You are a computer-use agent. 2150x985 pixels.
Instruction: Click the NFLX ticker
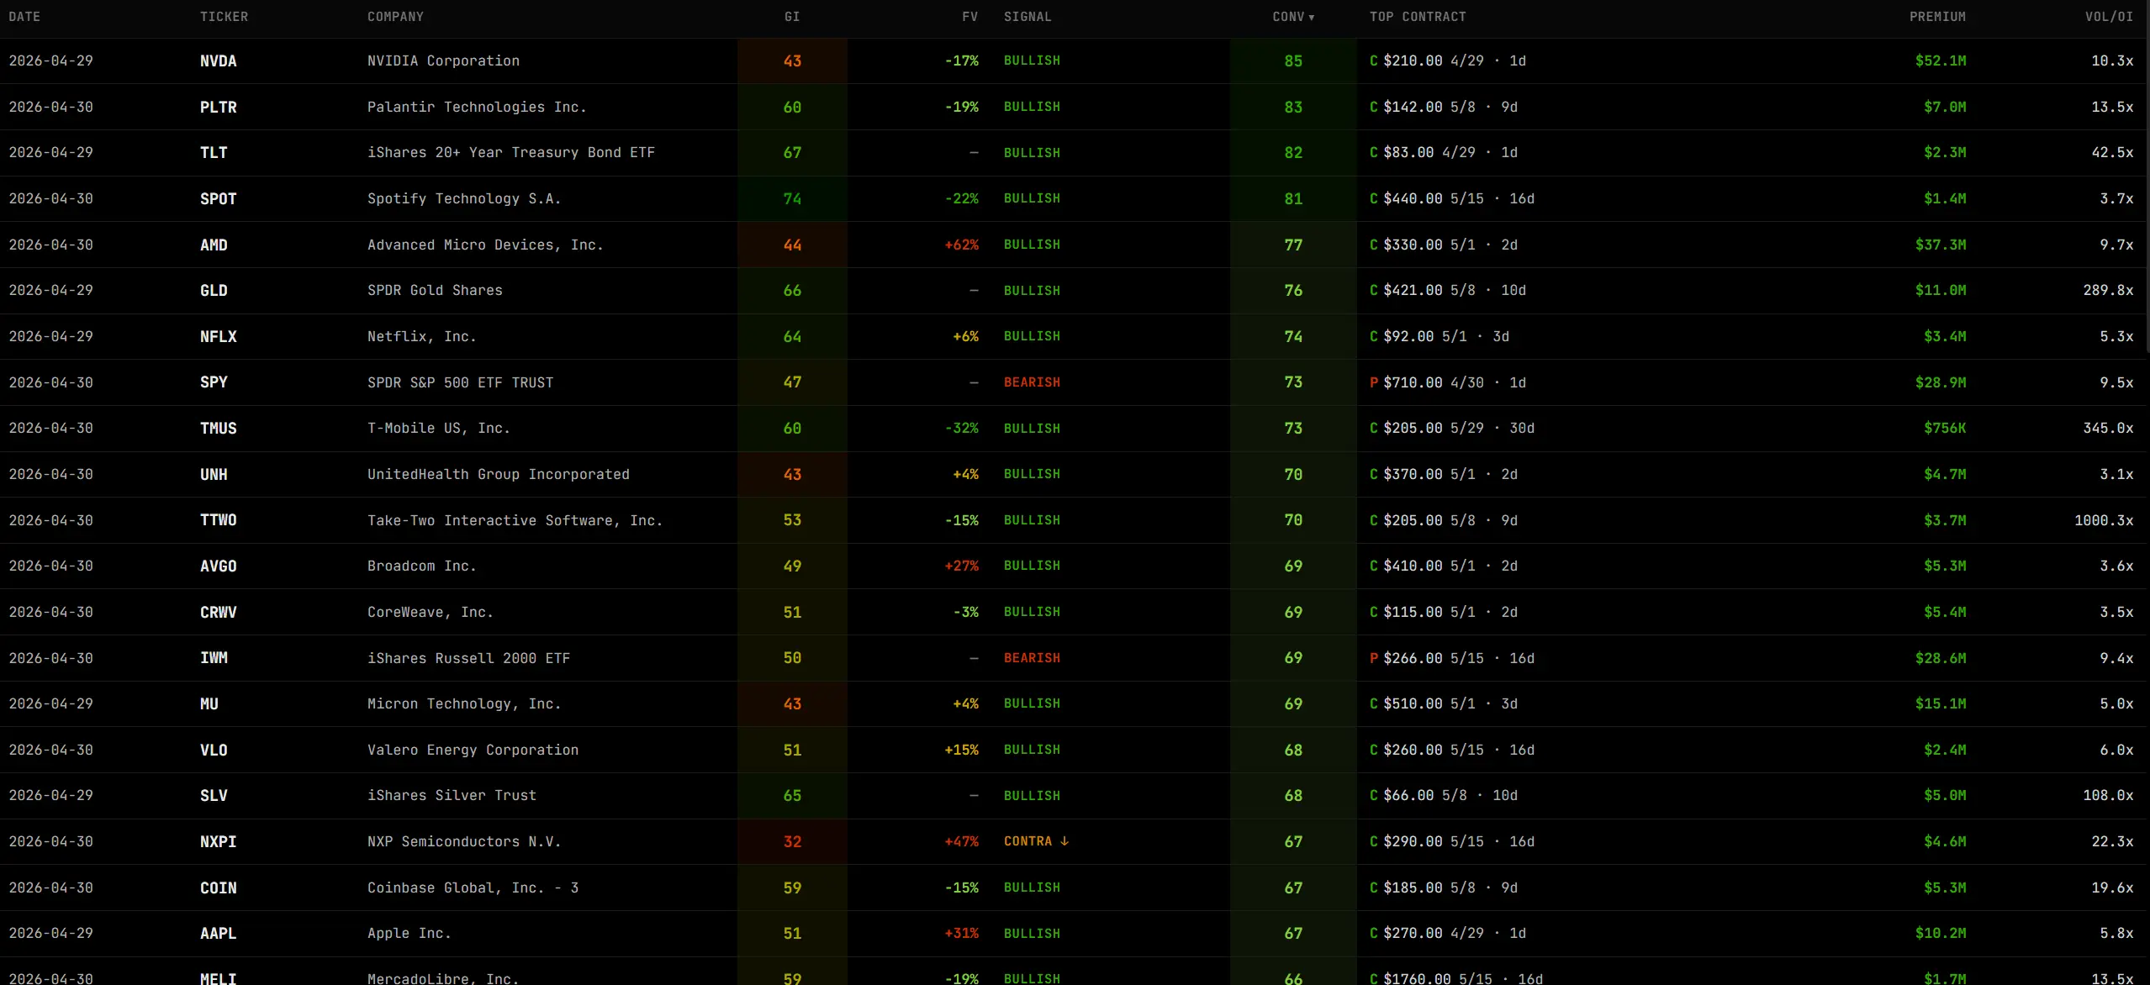coord(219,337)
